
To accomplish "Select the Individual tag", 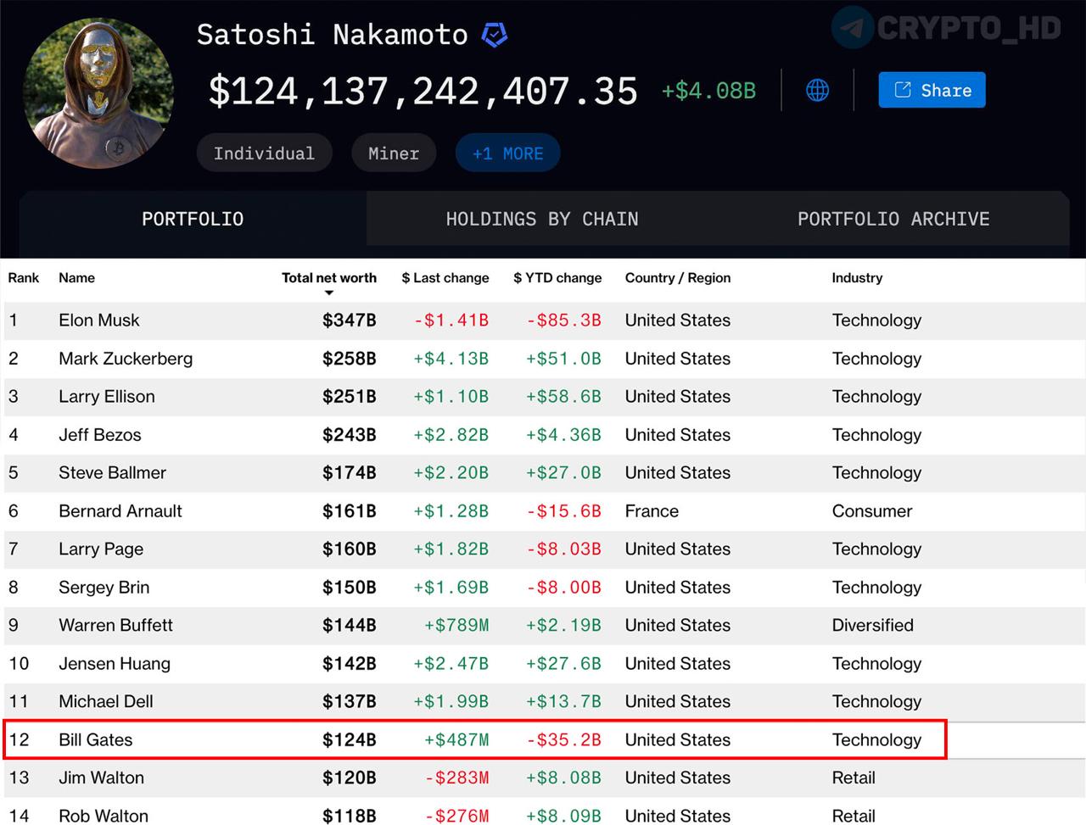I will (264, 153).
